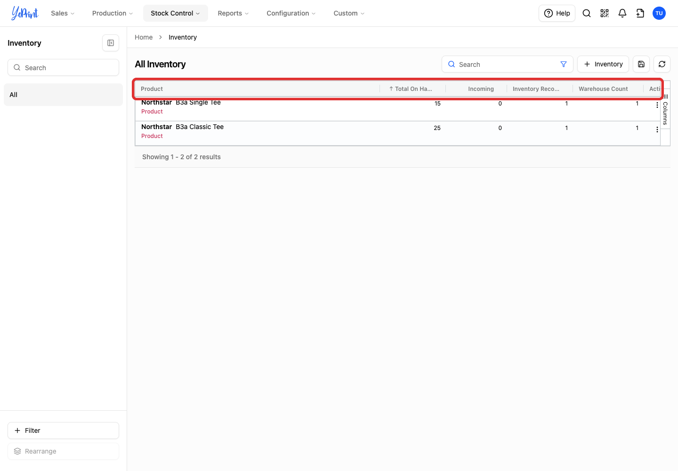The image size is (678, 471).
Task: Click the filter funnel icon in search
Action: pos(564,64)
